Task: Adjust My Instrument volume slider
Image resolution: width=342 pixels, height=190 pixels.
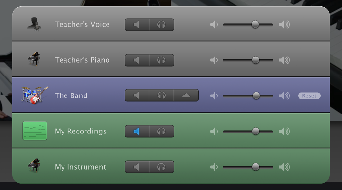Action: (256, 167)
